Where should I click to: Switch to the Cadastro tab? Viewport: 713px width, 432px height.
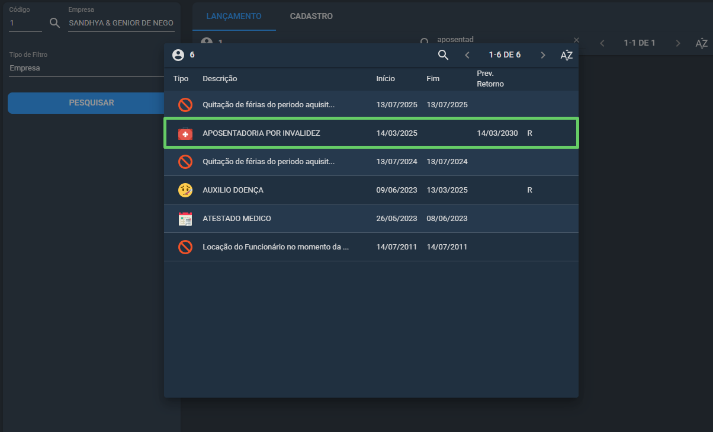pyautogui.click(x=311, y=16)
